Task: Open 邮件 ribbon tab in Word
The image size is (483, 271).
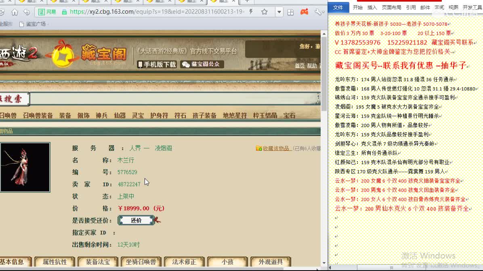Action: point(425,7)
